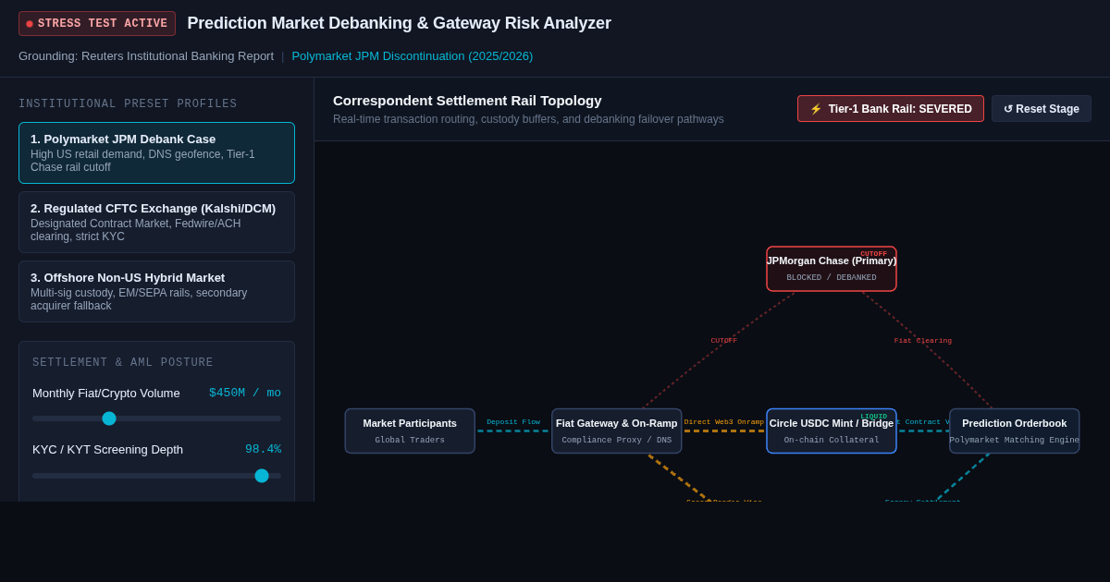Open the Polymarket JPM Discontinuation (2025/2026) link
Viewport: 1110px width, 582px height.
tap(413, 56)
